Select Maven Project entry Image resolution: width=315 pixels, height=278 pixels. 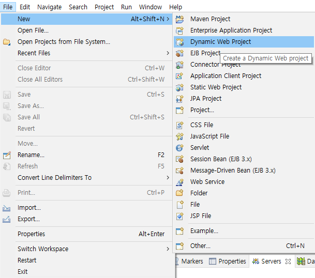pos(244,19)
